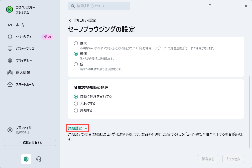Viewport: 252px width, 168px height.
Task: Click into the 検索する search field
Action: [x=99, y=6]
